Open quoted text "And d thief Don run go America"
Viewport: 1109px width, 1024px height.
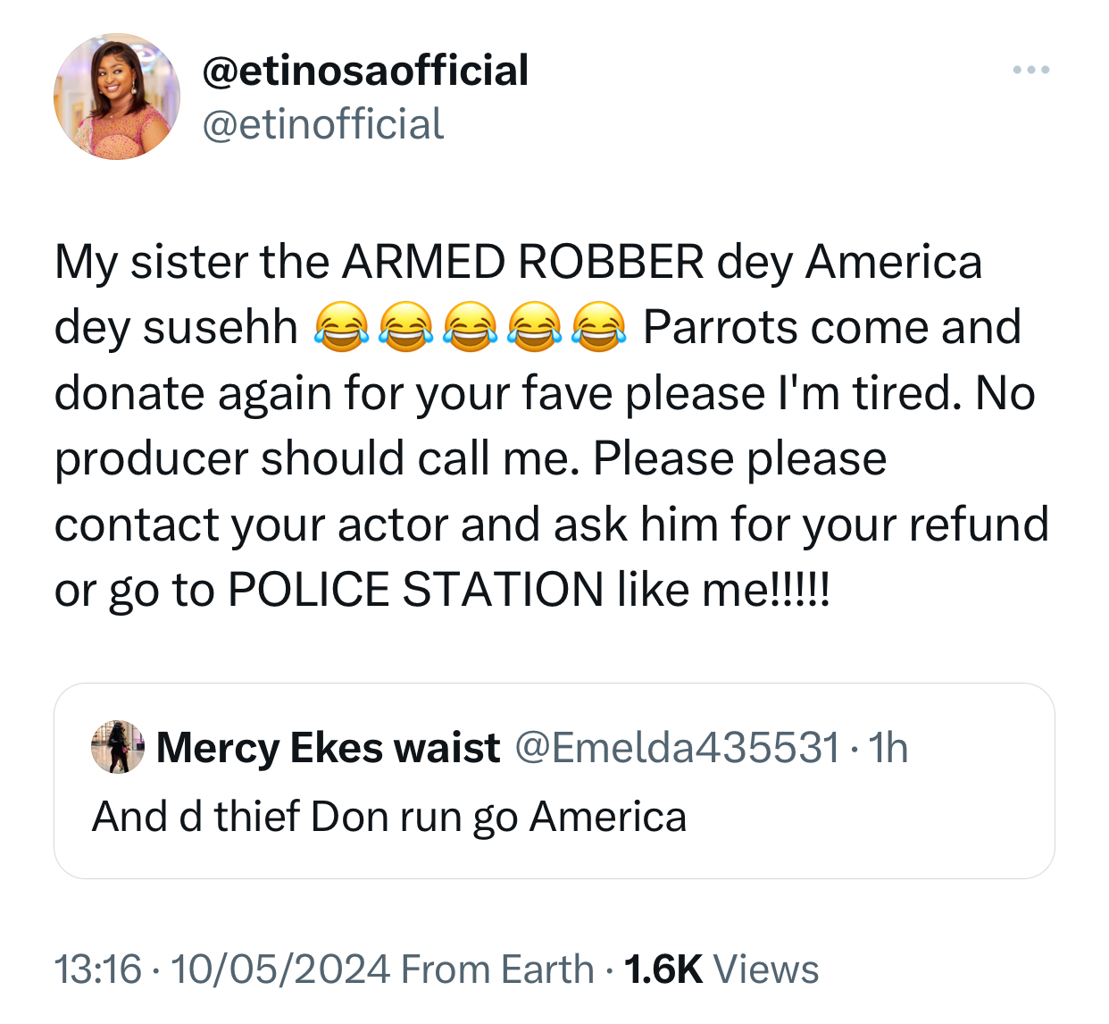[x=389, y=817]
